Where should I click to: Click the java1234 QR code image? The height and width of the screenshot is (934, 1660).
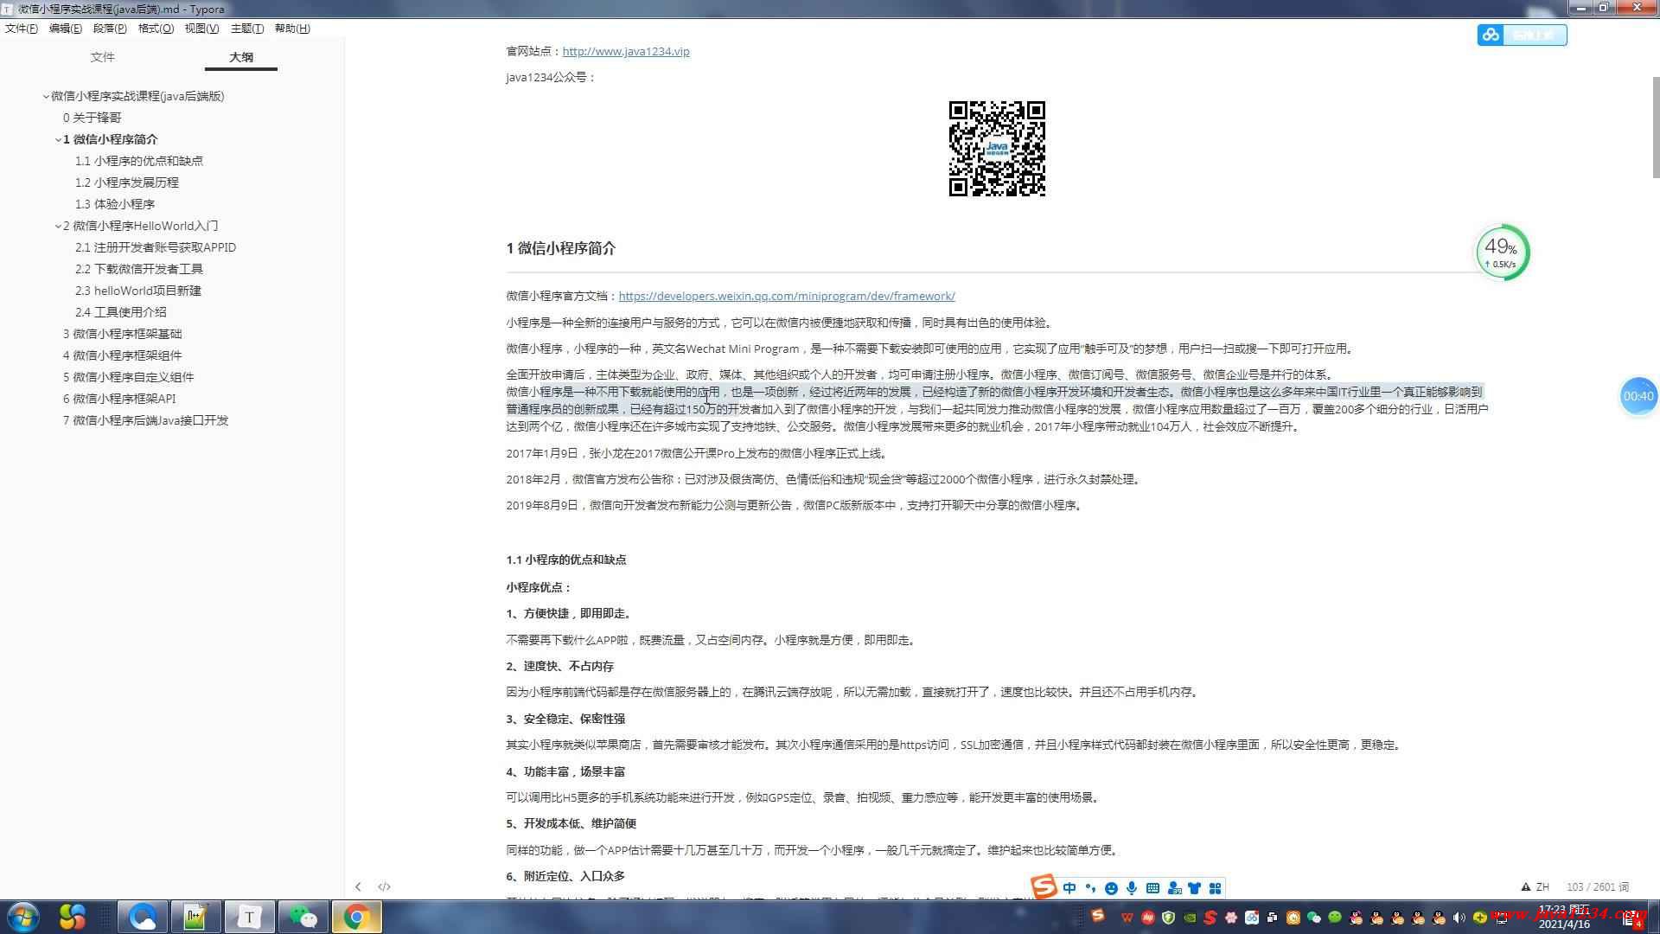(x=997, y=149)
